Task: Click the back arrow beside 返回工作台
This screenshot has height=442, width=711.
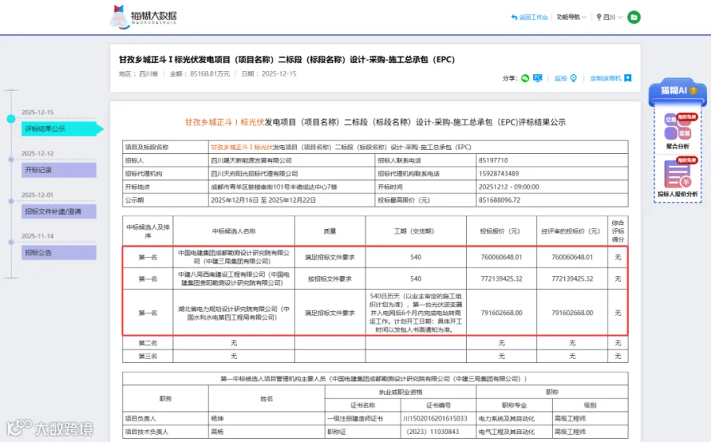Action: click(514, 17)
